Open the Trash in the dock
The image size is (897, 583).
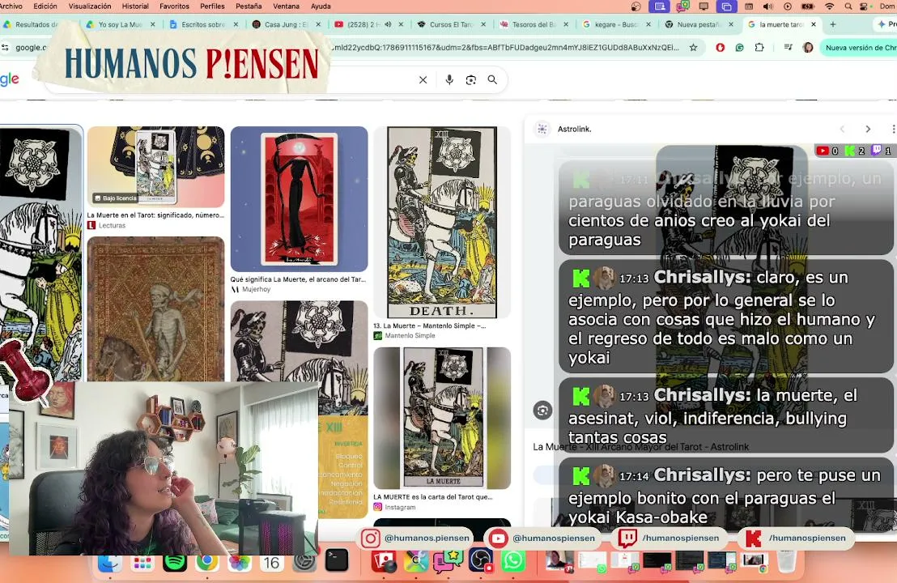coord(787,560)
